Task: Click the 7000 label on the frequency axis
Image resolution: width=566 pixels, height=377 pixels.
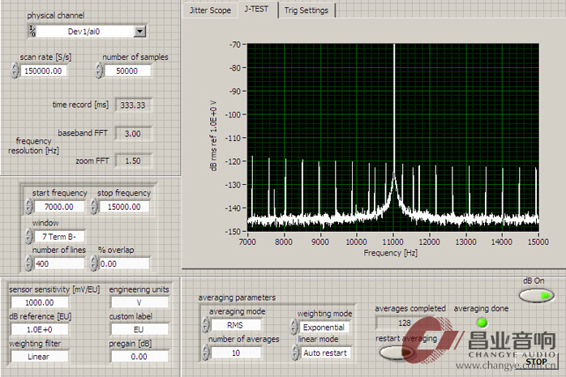Action: [247, 242]
